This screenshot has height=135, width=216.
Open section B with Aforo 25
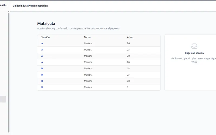tap(42, 75)
